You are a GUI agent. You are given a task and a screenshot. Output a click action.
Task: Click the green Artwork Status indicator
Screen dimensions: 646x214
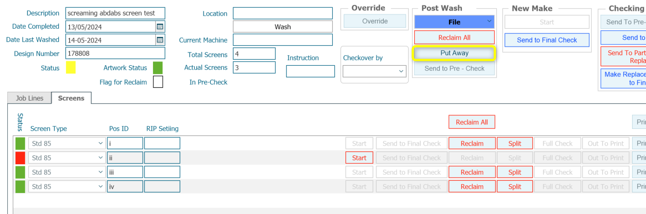pos(158,68)
